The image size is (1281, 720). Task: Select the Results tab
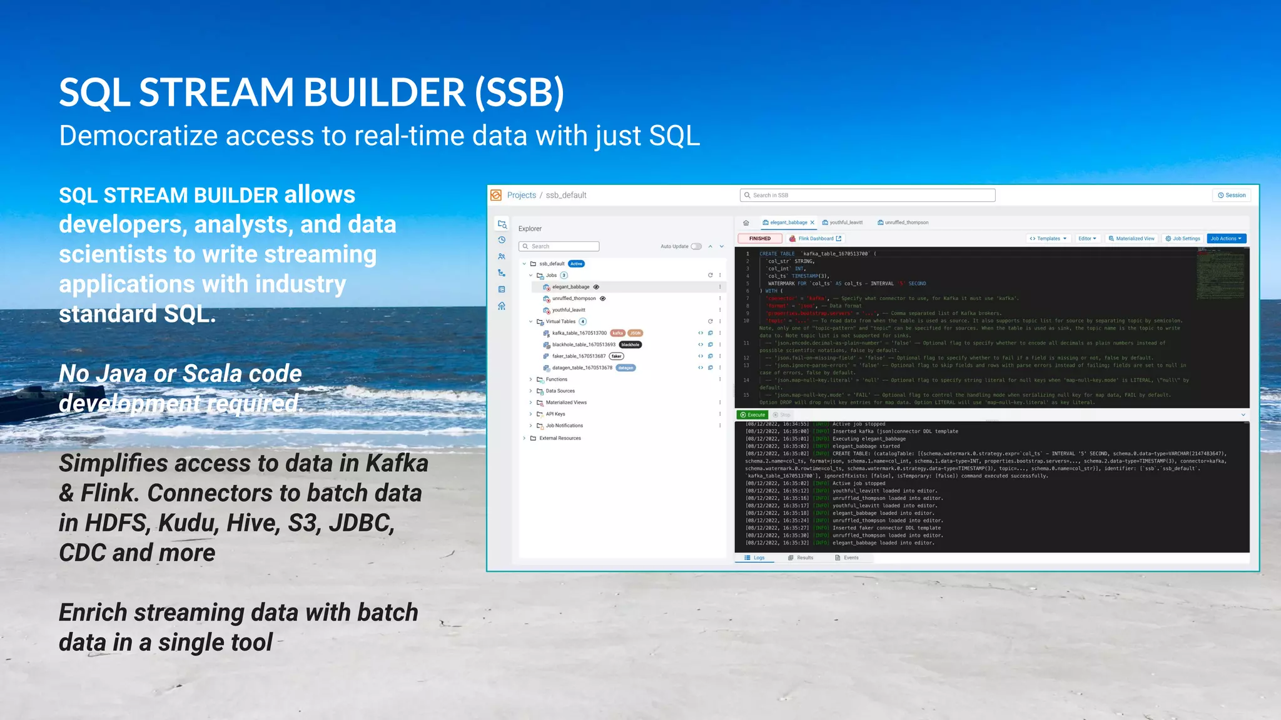click(801, 557)
